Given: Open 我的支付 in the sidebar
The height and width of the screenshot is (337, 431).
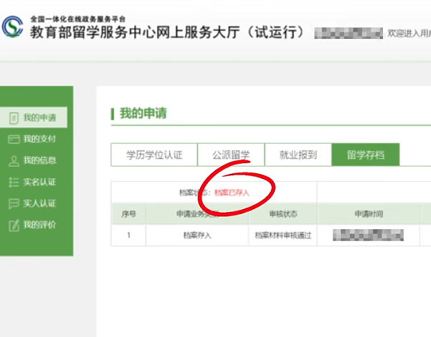Looking at the screenshot, I should 39,139.
